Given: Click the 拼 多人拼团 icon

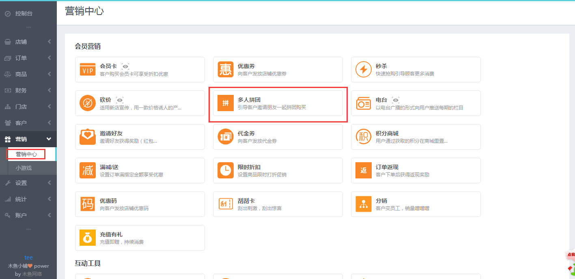Looking at the screenshot, I should pyautogui.click(x=225, y=103).
